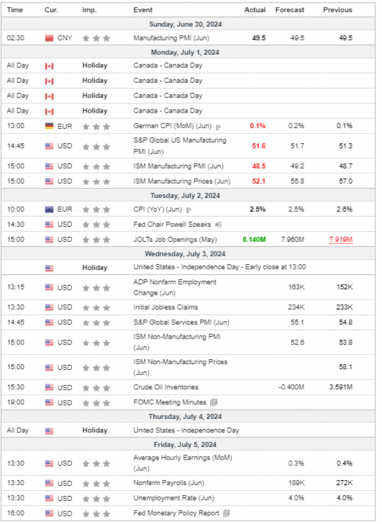Click the Friday, July 5, 2024 date header
Viewport: 382px width, 524px height.
click(x=185, y=445)
